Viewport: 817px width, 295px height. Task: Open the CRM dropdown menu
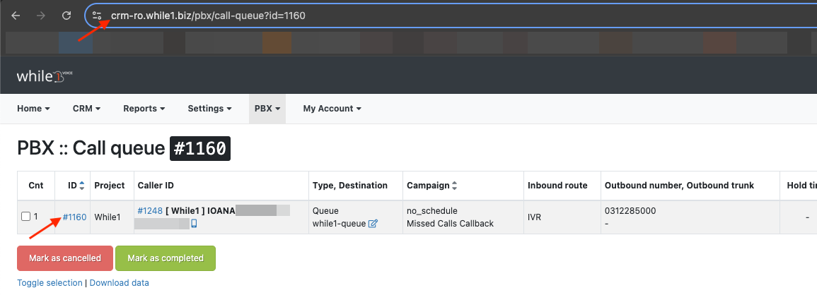[86, 109]
